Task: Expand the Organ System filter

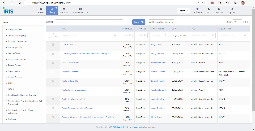Action: pos(13,71)
